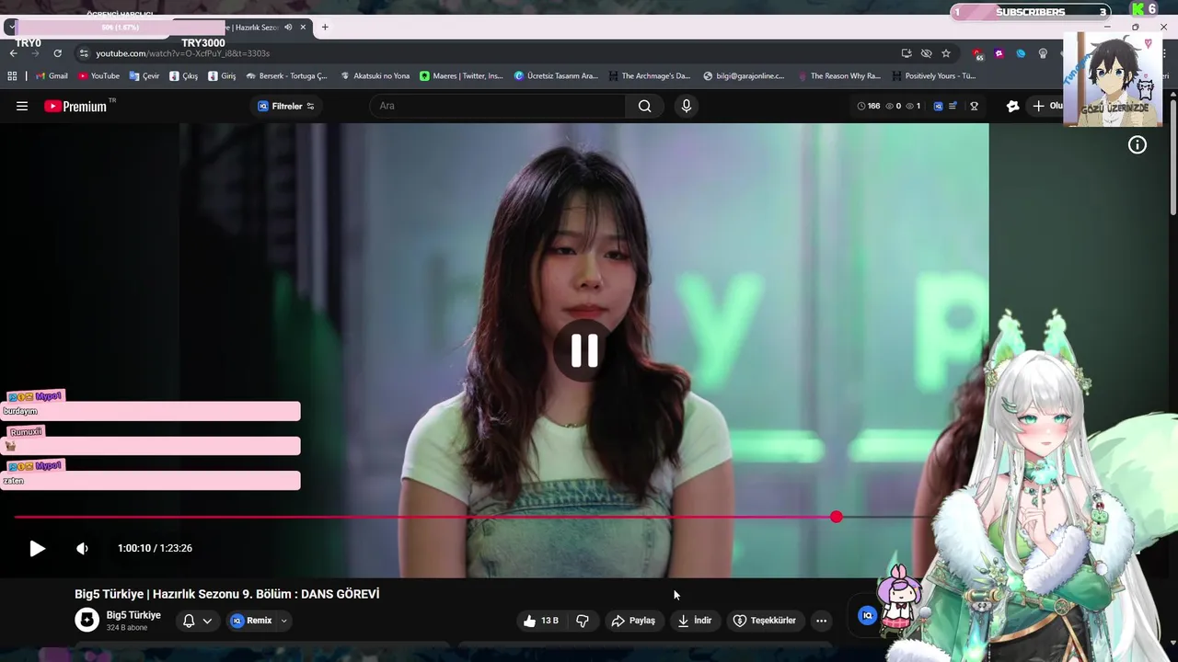Click the play button in player controls
Screen dimensions: 1178x662
tap(37, 548)
